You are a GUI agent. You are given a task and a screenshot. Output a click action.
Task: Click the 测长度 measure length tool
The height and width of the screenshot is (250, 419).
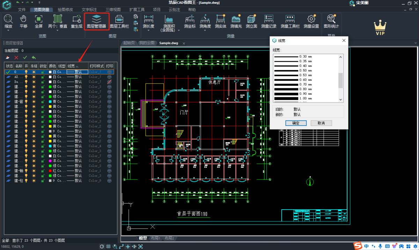tap(148, 21)
